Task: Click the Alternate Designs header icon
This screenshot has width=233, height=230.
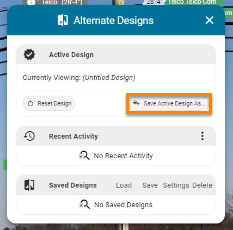Action: (63, 20)
